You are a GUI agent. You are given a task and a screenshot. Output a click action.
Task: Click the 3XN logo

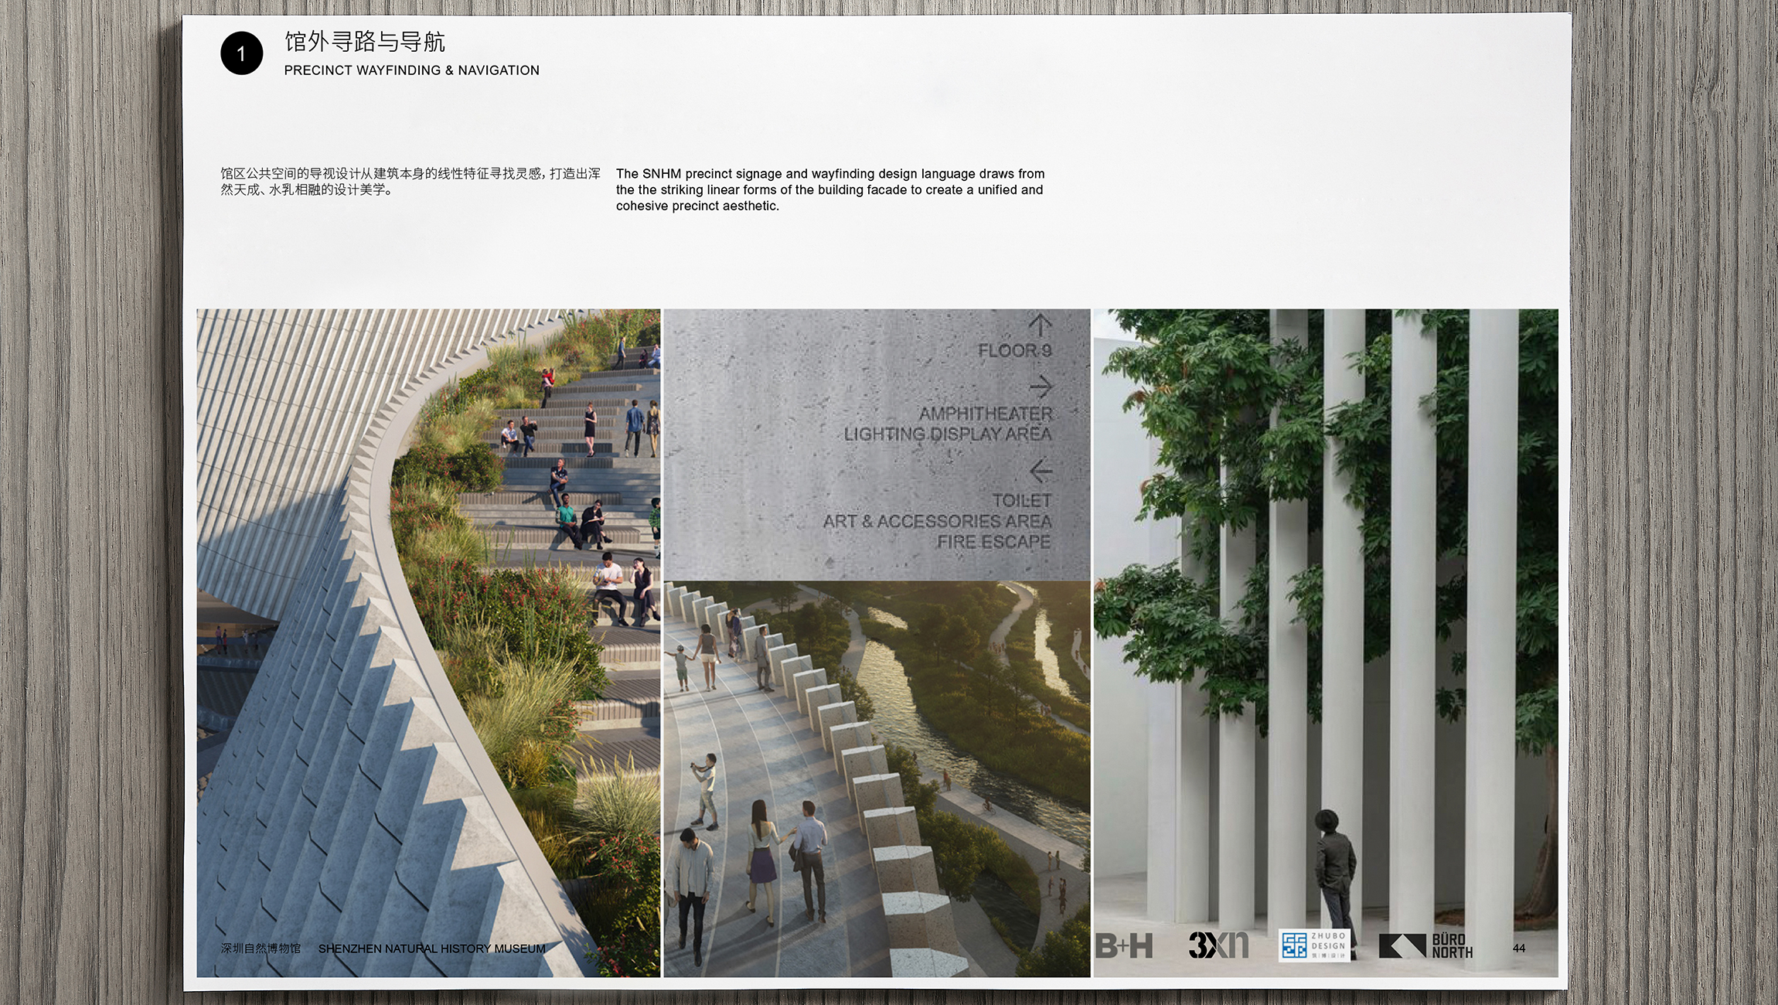1218,945
